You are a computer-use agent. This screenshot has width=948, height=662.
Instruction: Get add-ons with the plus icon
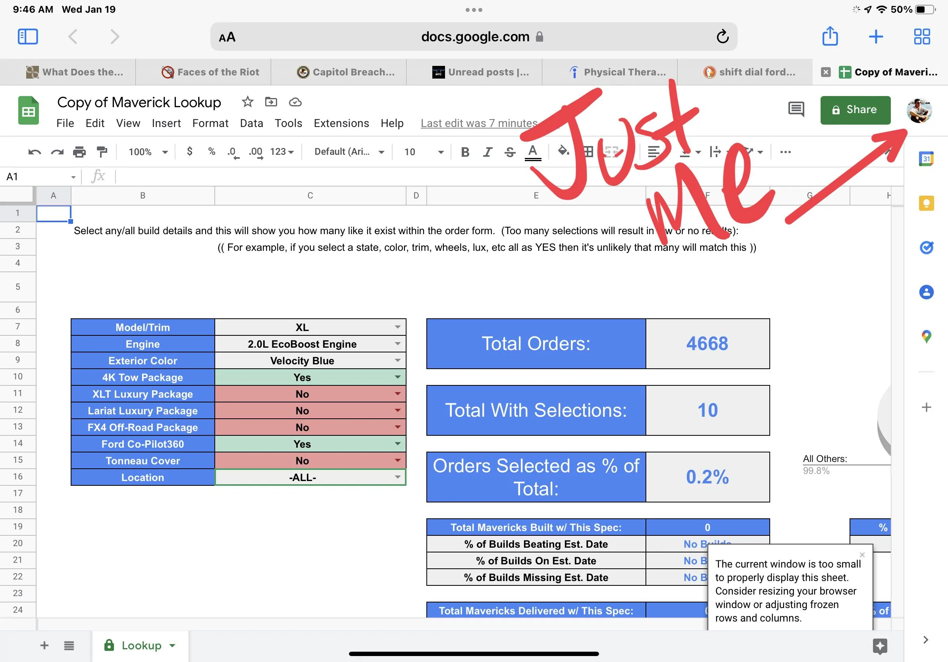(926, 407)
